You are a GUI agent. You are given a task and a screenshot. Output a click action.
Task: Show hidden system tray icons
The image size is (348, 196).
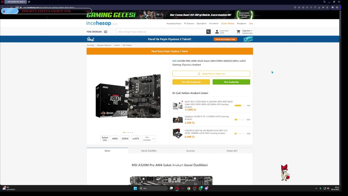[x=316, y=188]
